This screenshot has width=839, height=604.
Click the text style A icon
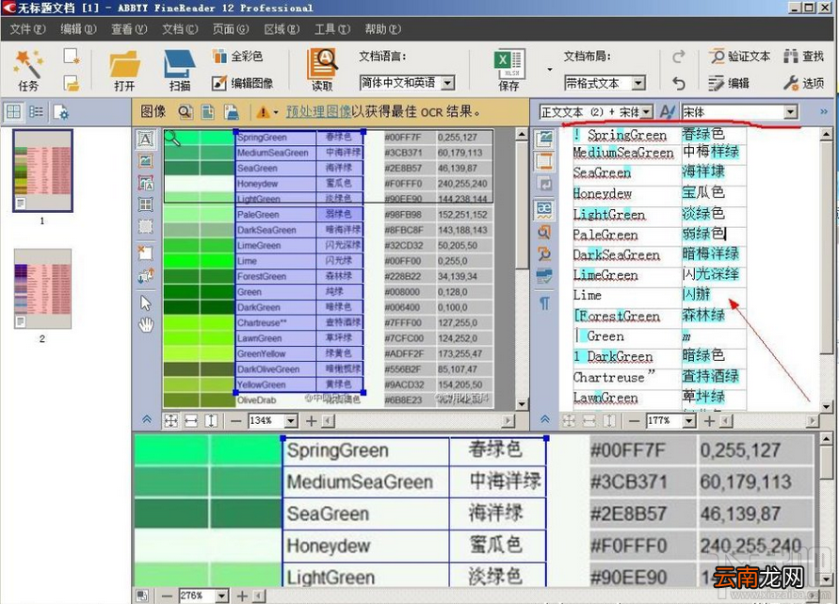tap(667, 112)
